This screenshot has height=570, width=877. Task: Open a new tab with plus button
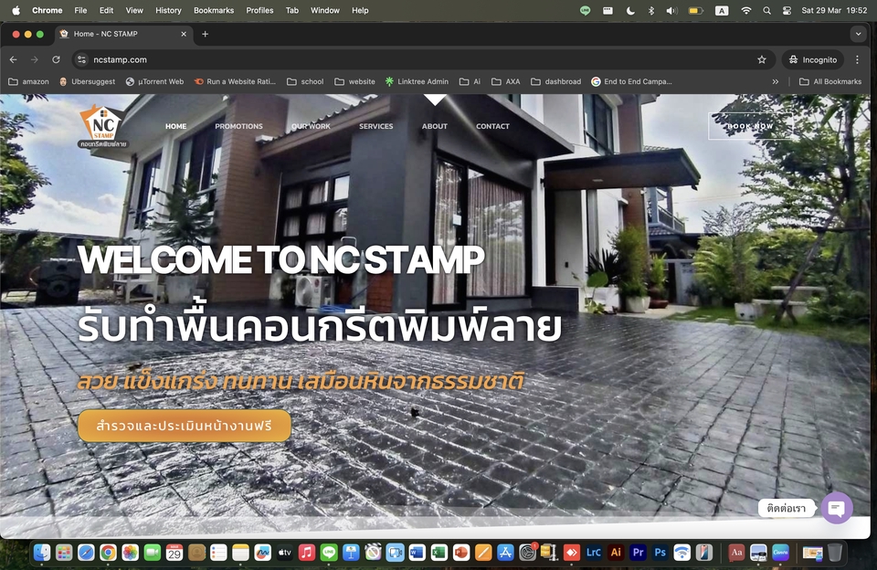206,34
